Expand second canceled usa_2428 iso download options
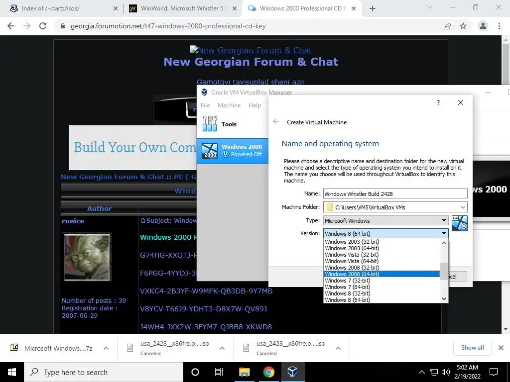The image size is (510, 382). click(338, 348)
